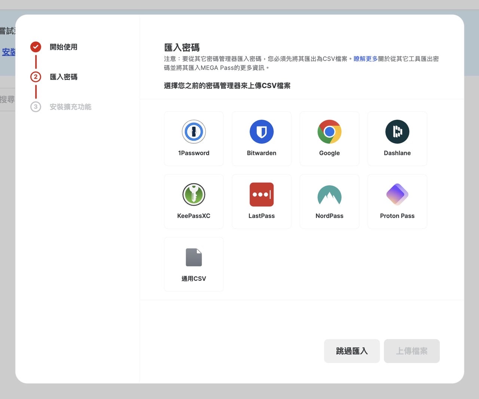Click the 跳過匯入 button
479x399 pixels.
click(352, 351)
